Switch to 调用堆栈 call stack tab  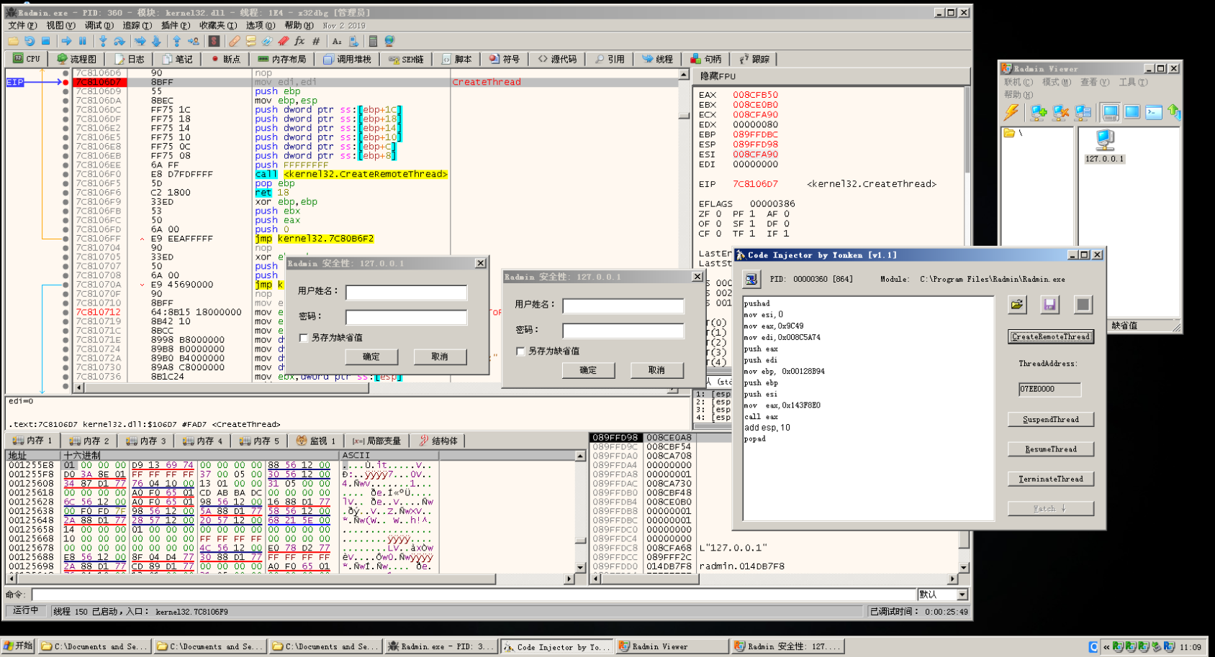coord(348,59)
